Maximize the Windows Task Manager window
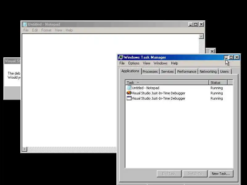The image size is (247, 185). coord(231,57)
